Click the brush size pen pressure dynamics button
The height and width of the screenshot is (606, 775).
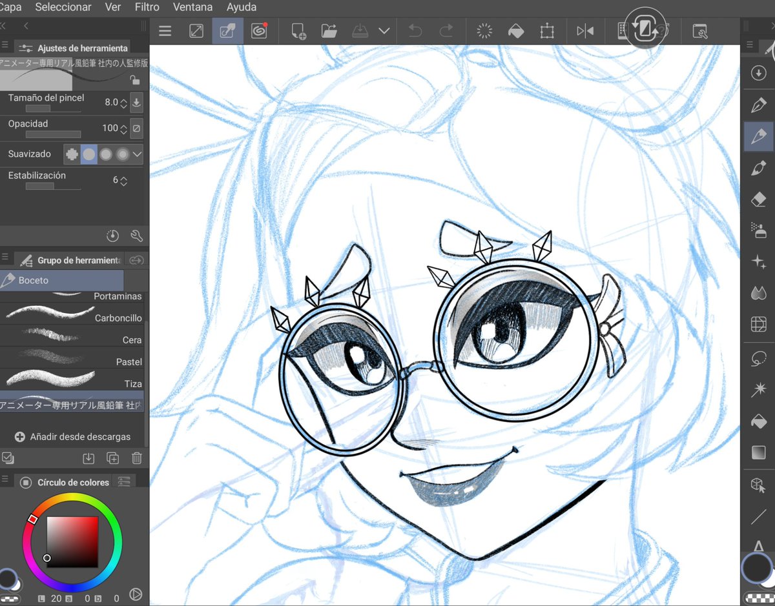coord(136,103)
